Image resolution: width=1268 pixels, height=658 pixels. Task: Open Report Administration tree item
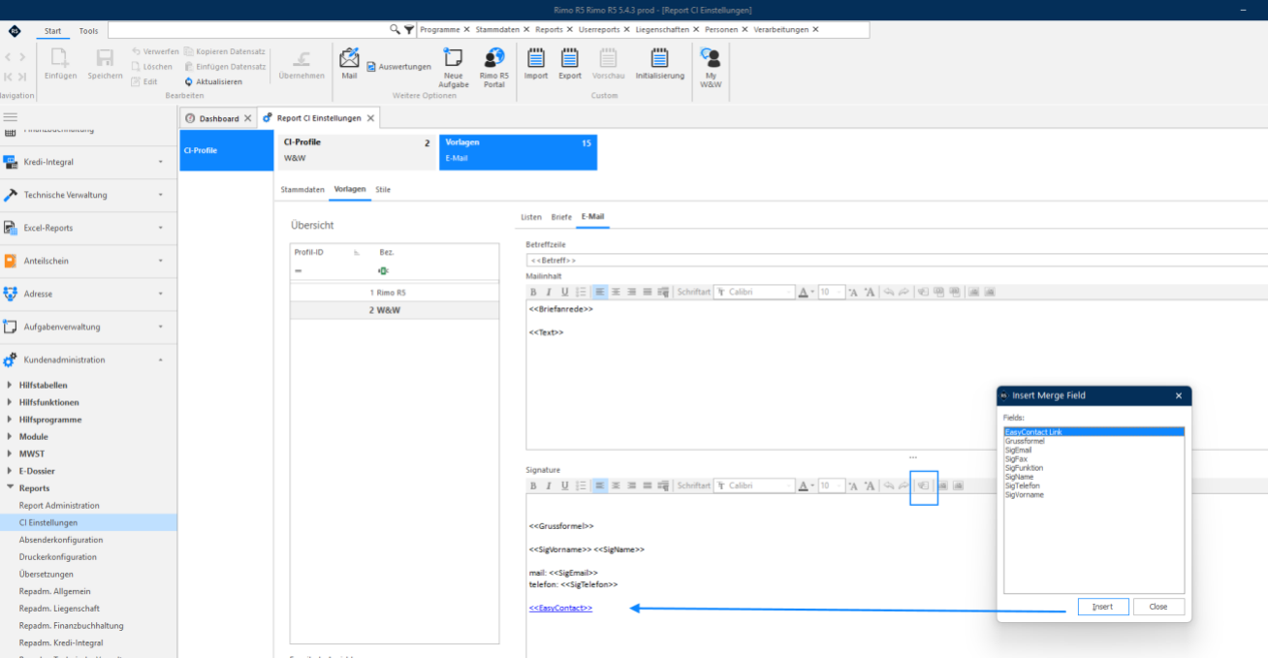(59, 505)
